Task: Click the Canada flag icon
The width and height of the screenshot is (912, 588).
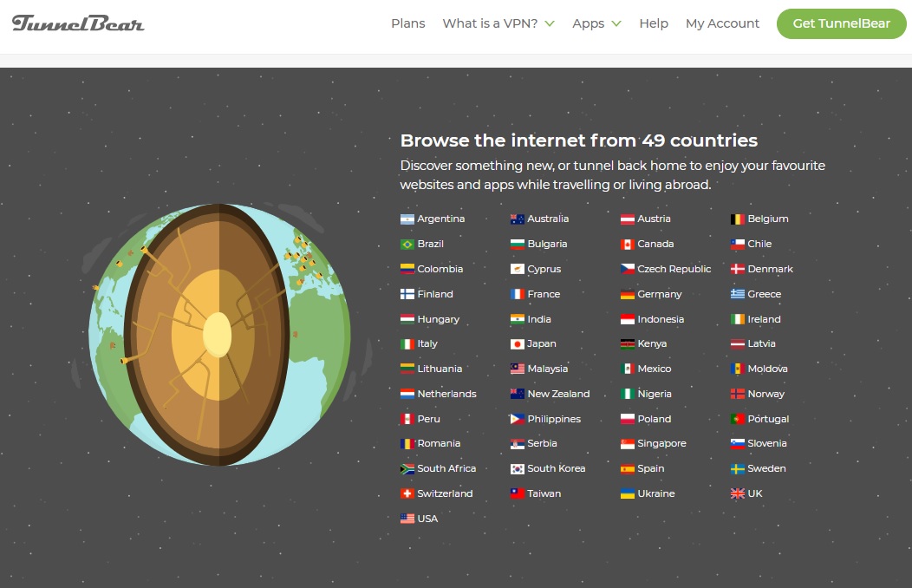Action: point(628,245)
